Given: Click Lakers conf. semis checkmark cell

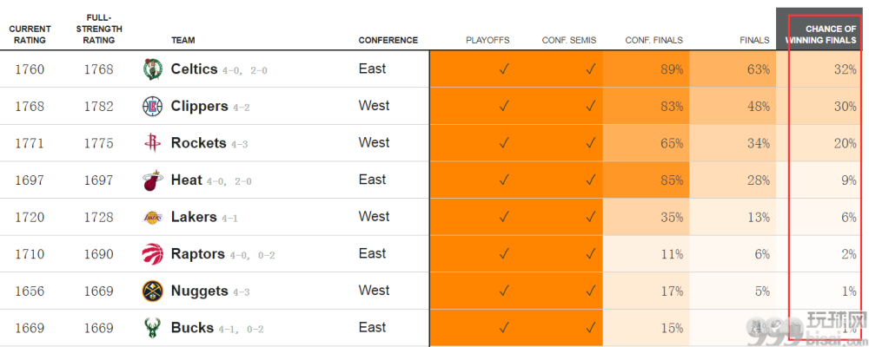Looking at the screenshot, I should tap(559, 217).
